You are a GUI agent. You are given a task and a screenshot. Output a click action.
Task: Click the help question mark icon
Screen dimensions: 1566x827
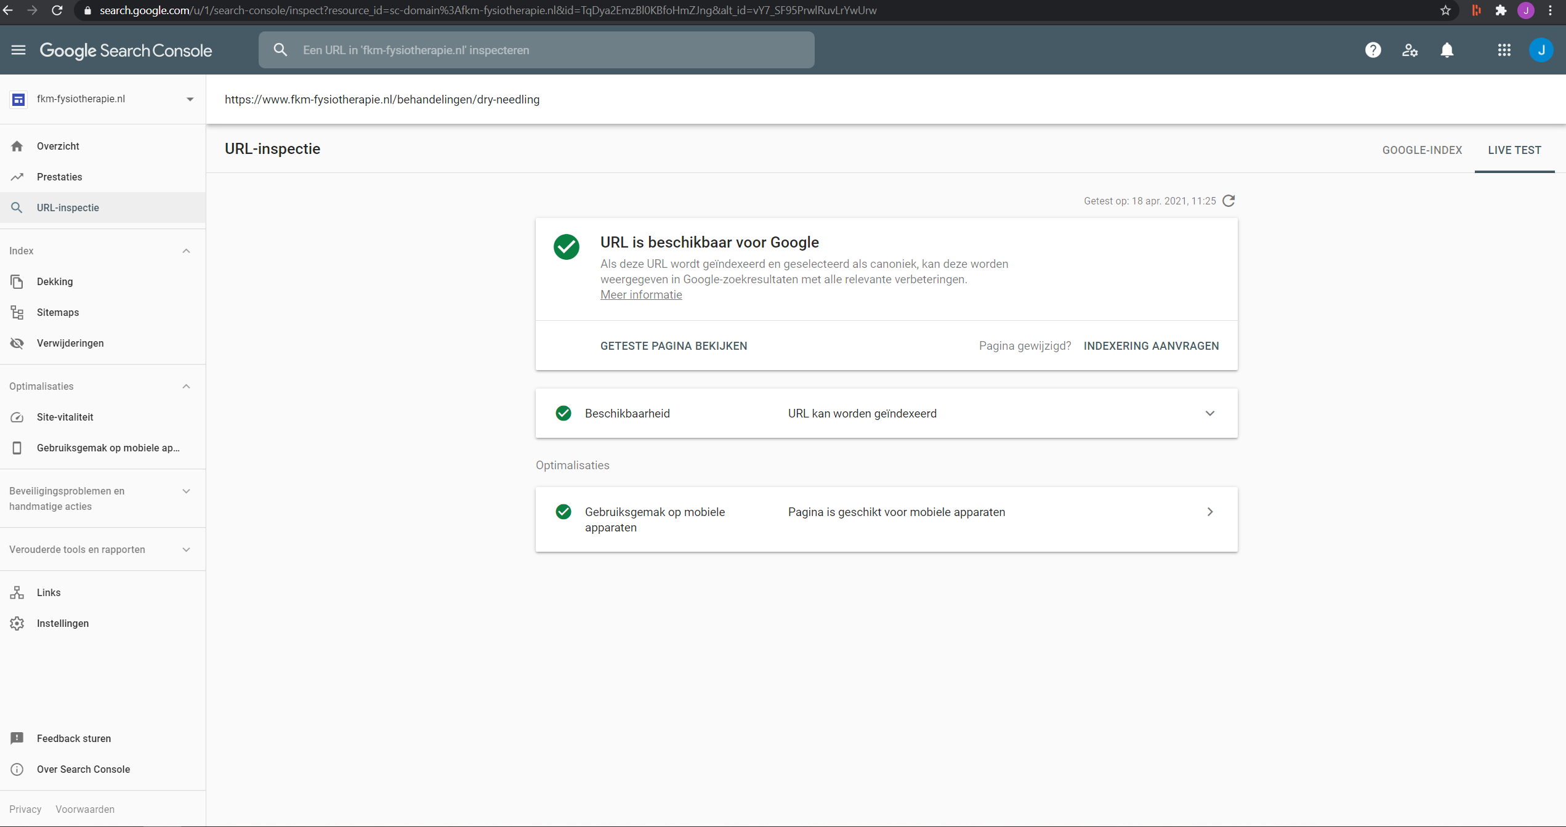(1373, 50)
